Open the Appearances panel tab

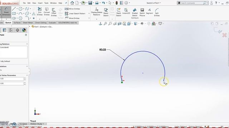pyautogui.click(x=24, y=30)
